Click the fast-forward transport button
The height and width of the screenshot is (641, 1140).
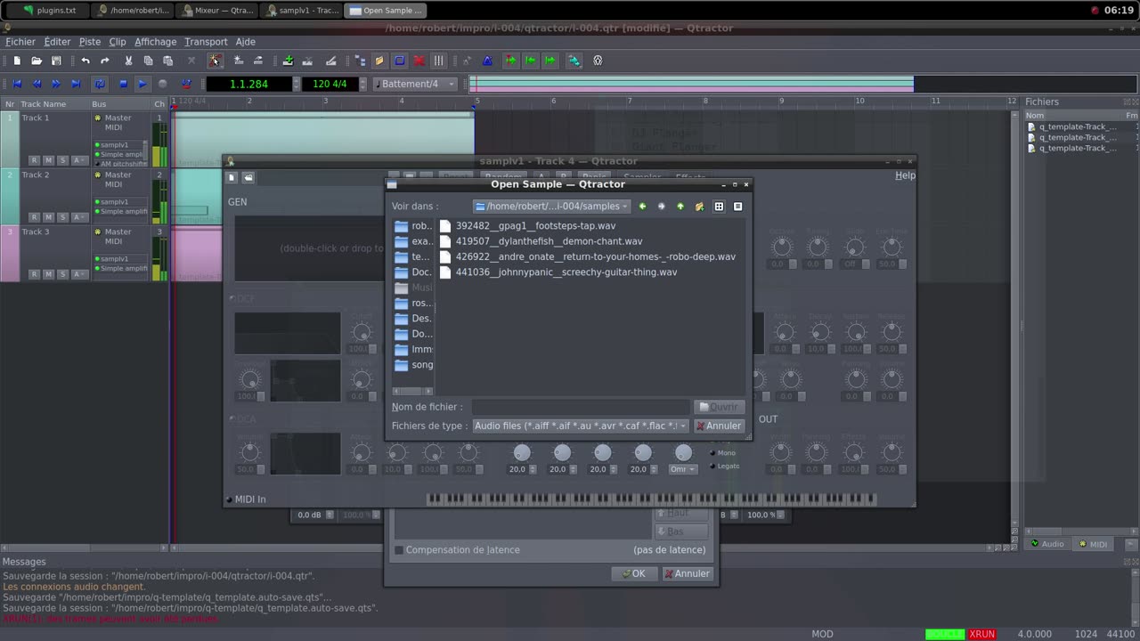click(x=56, y=84)
